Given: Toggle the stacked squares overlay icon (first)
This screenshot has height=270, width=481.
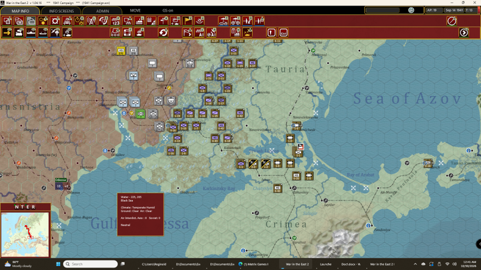Looking at the screenshot, I should point(7,21).
